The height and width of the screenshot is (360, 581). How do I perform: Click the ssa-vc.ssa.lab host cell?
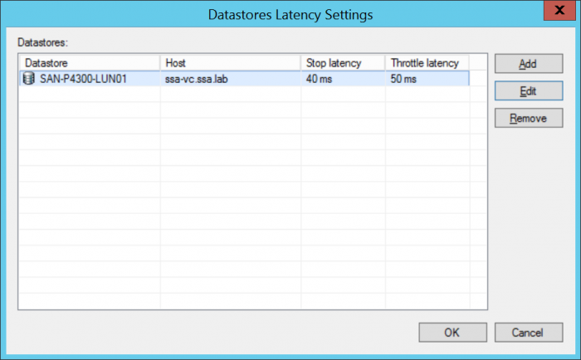[196, 79]
